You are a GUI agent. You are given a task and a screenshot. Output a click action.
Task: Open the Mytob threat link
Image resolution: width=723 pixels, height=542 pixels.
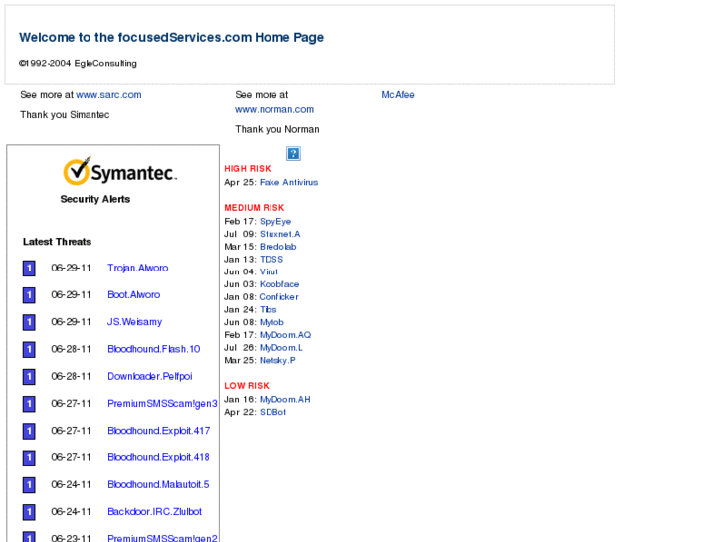[x=271, y=322]
